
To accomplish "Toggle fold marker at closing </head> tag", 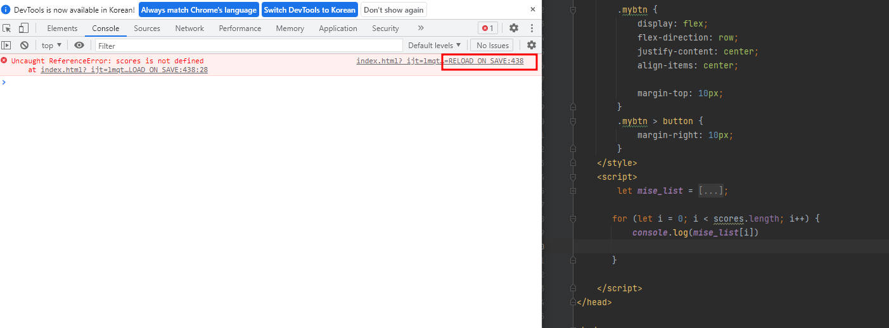I will [573, 302].
